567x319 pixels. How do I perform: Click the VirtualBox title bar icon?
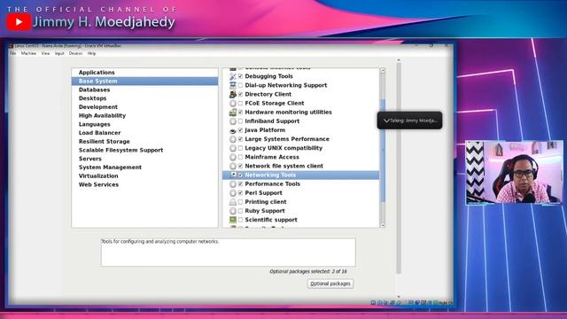[x=11, y=46]
